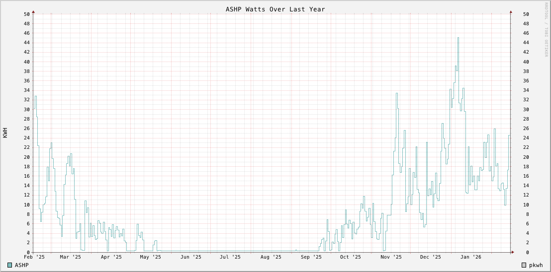
Task: Click the gray pkwh legend color box
Action: pyautogui.click(x=524, y=265)
